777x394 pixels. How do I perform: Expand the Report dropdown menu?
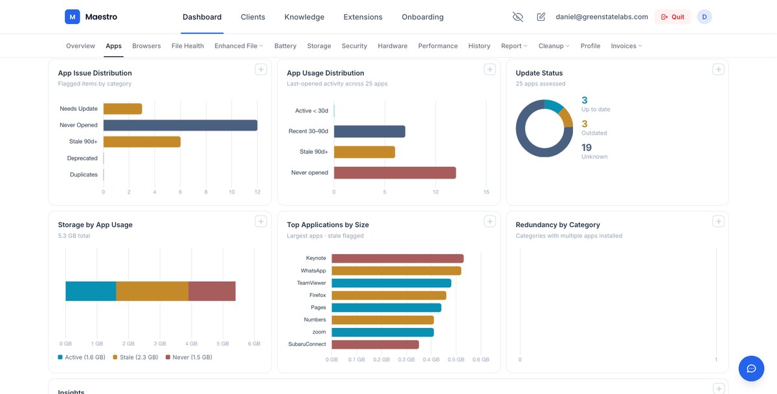click(x=514, y=46)
